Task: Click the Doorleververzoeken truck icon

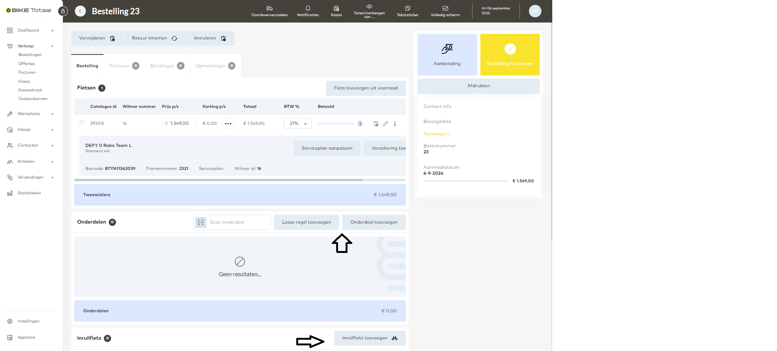Action: 270,9
